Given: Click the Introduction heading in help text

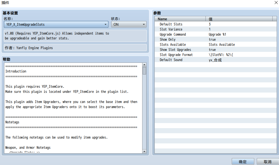Looking at the screenshot, I should pyautogui.click(x=16, y=71).
